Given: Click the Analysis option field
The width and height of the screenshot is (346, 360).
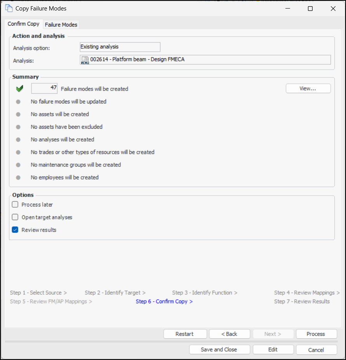Looking at the screenshot, I should (120, 47).
